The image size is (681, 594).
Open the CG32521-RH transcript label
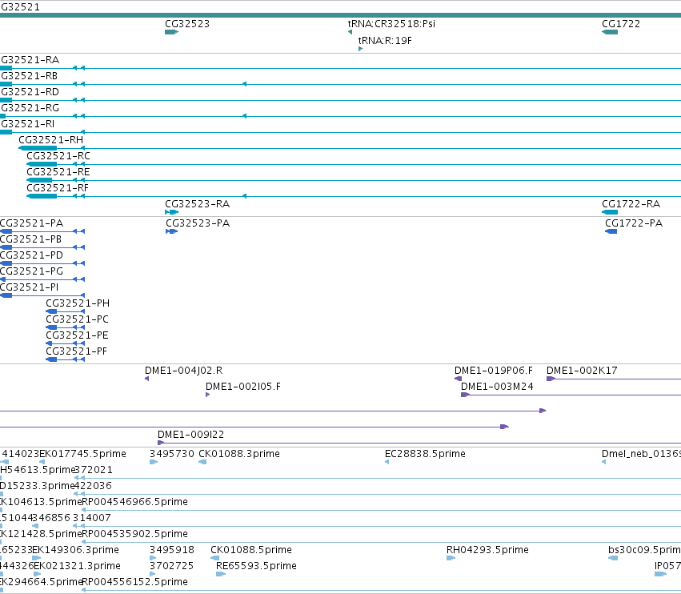tap(50, 140)
